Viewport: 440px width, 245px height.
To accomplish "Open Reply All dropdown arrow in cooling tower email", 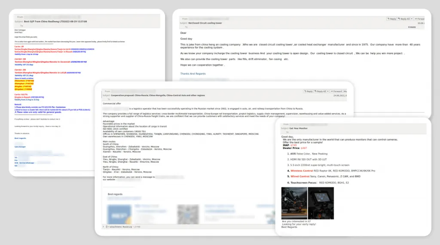I will click(411, 19).
